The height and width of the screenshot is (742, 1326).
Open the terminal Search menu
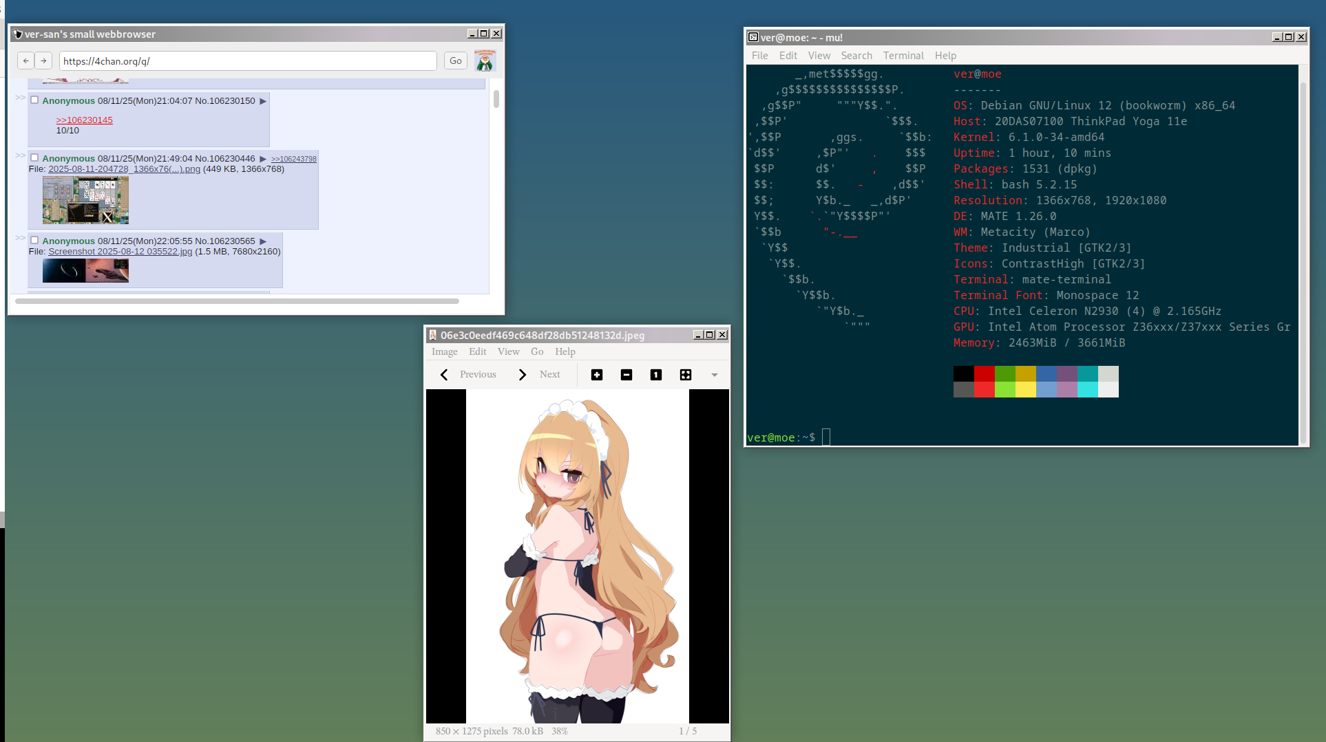856,56
